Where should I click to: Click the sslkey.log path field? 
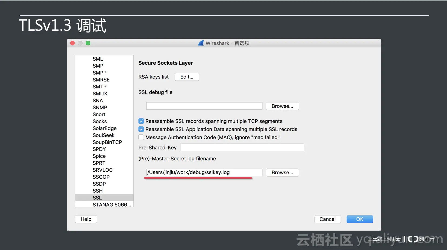pos(204,172)
